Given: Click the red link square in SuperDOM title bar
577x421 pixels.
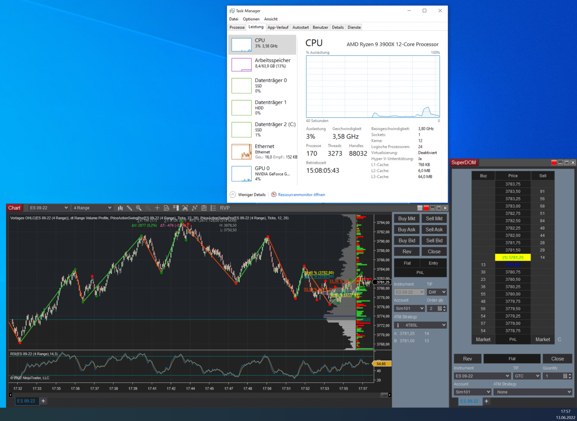Looking at the screenshot, I should tap(554, 162).
